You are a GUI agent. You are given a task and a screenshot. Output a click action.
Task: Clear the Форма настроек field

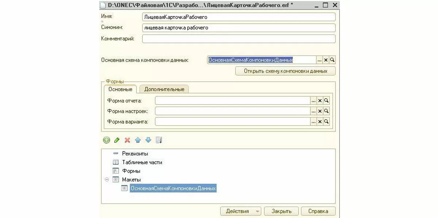point(320,111)
